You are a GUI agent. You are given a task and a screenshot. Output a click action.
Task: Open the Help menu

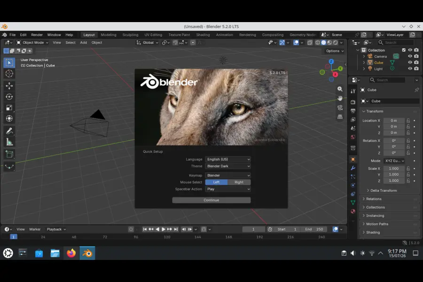(x=69, y=35)
